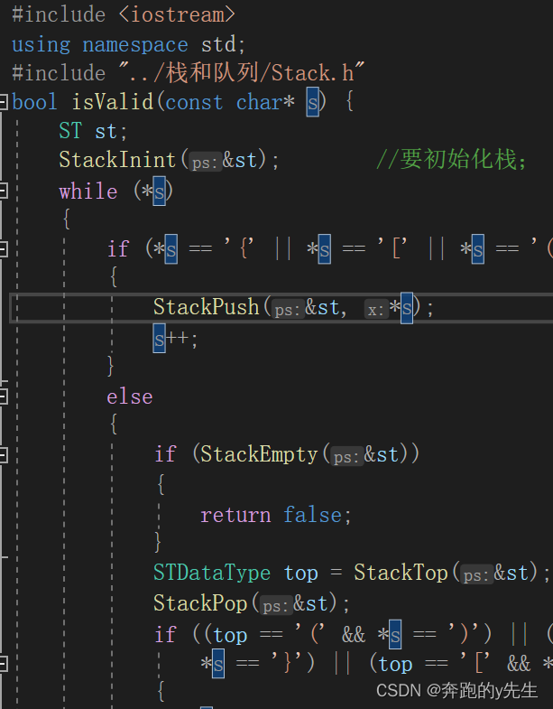This screenshot has height=709, width=553.
Task: Click the 'while' keyword
Action: point(88,191)
